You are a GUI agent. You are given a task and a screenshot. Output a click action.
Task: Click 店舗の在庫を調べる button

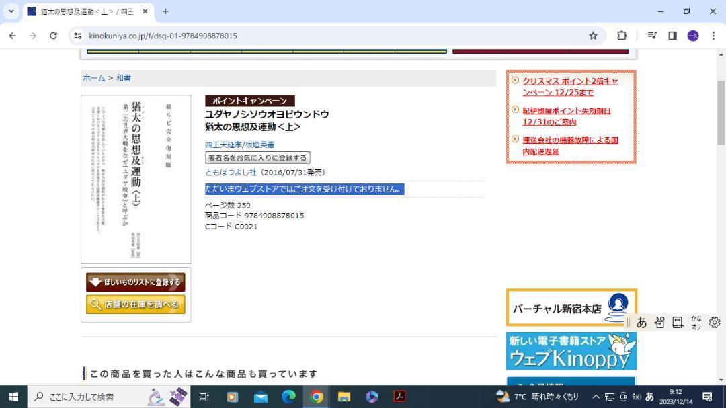136,304
